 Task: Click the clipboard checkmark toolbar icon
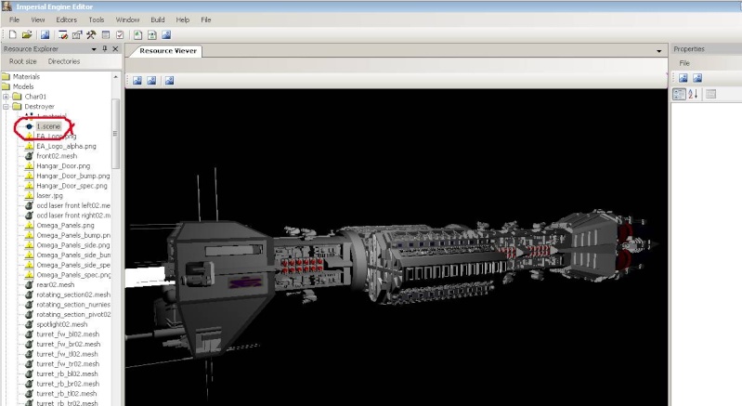(x=120, y=34)
